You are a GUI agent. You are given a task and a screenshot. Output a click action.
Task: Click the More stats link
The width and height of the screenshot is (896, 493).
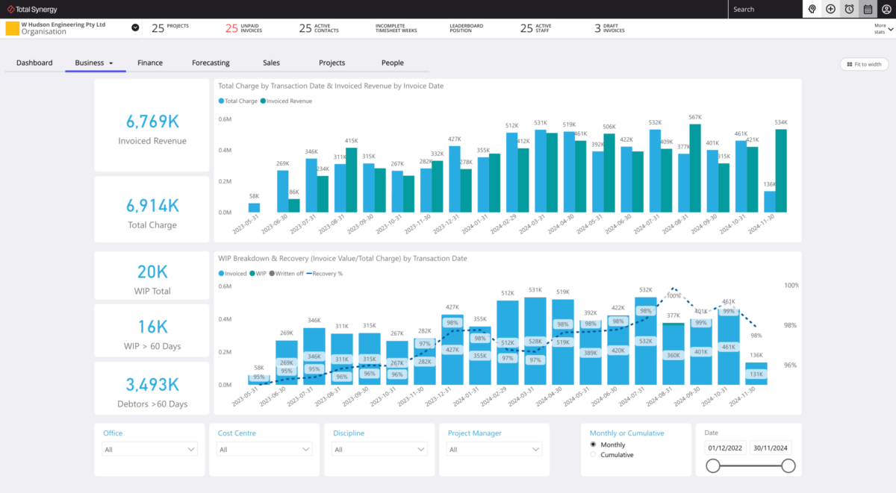click(x=879, y=28)
